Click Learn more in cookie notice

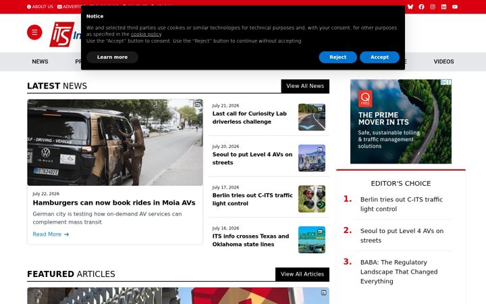coord(112,57)
